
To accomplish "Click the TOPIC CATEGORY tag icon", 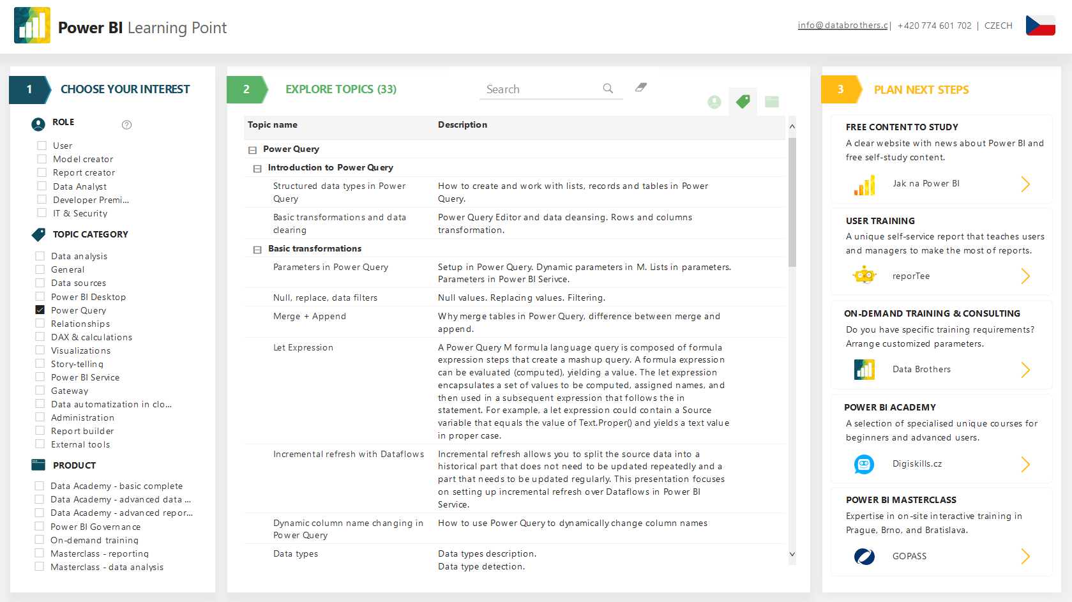I will tap(38, 234).
